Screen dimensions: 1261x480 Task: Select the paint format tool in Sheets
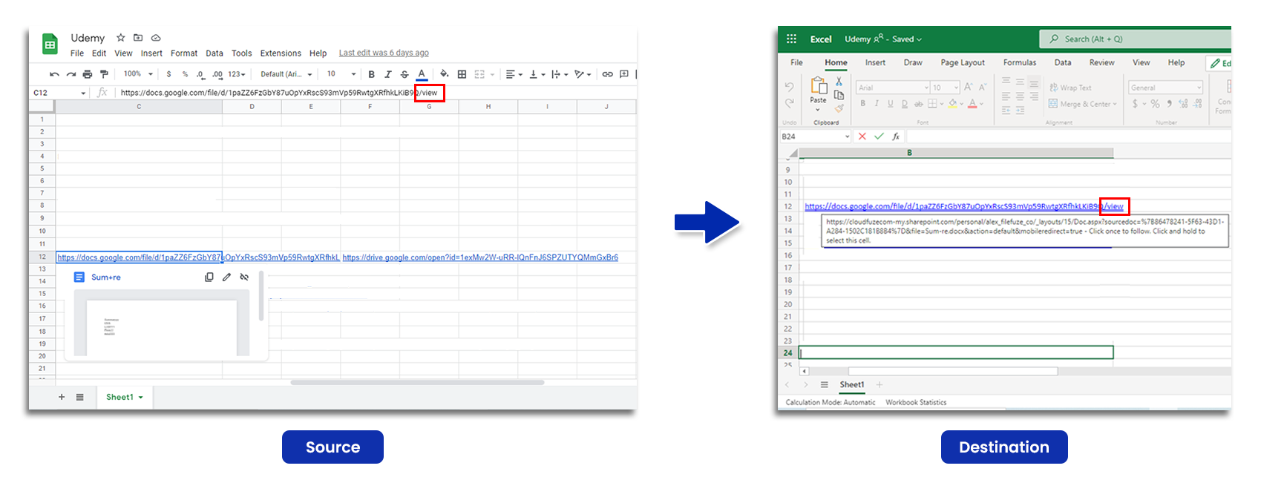104,74
